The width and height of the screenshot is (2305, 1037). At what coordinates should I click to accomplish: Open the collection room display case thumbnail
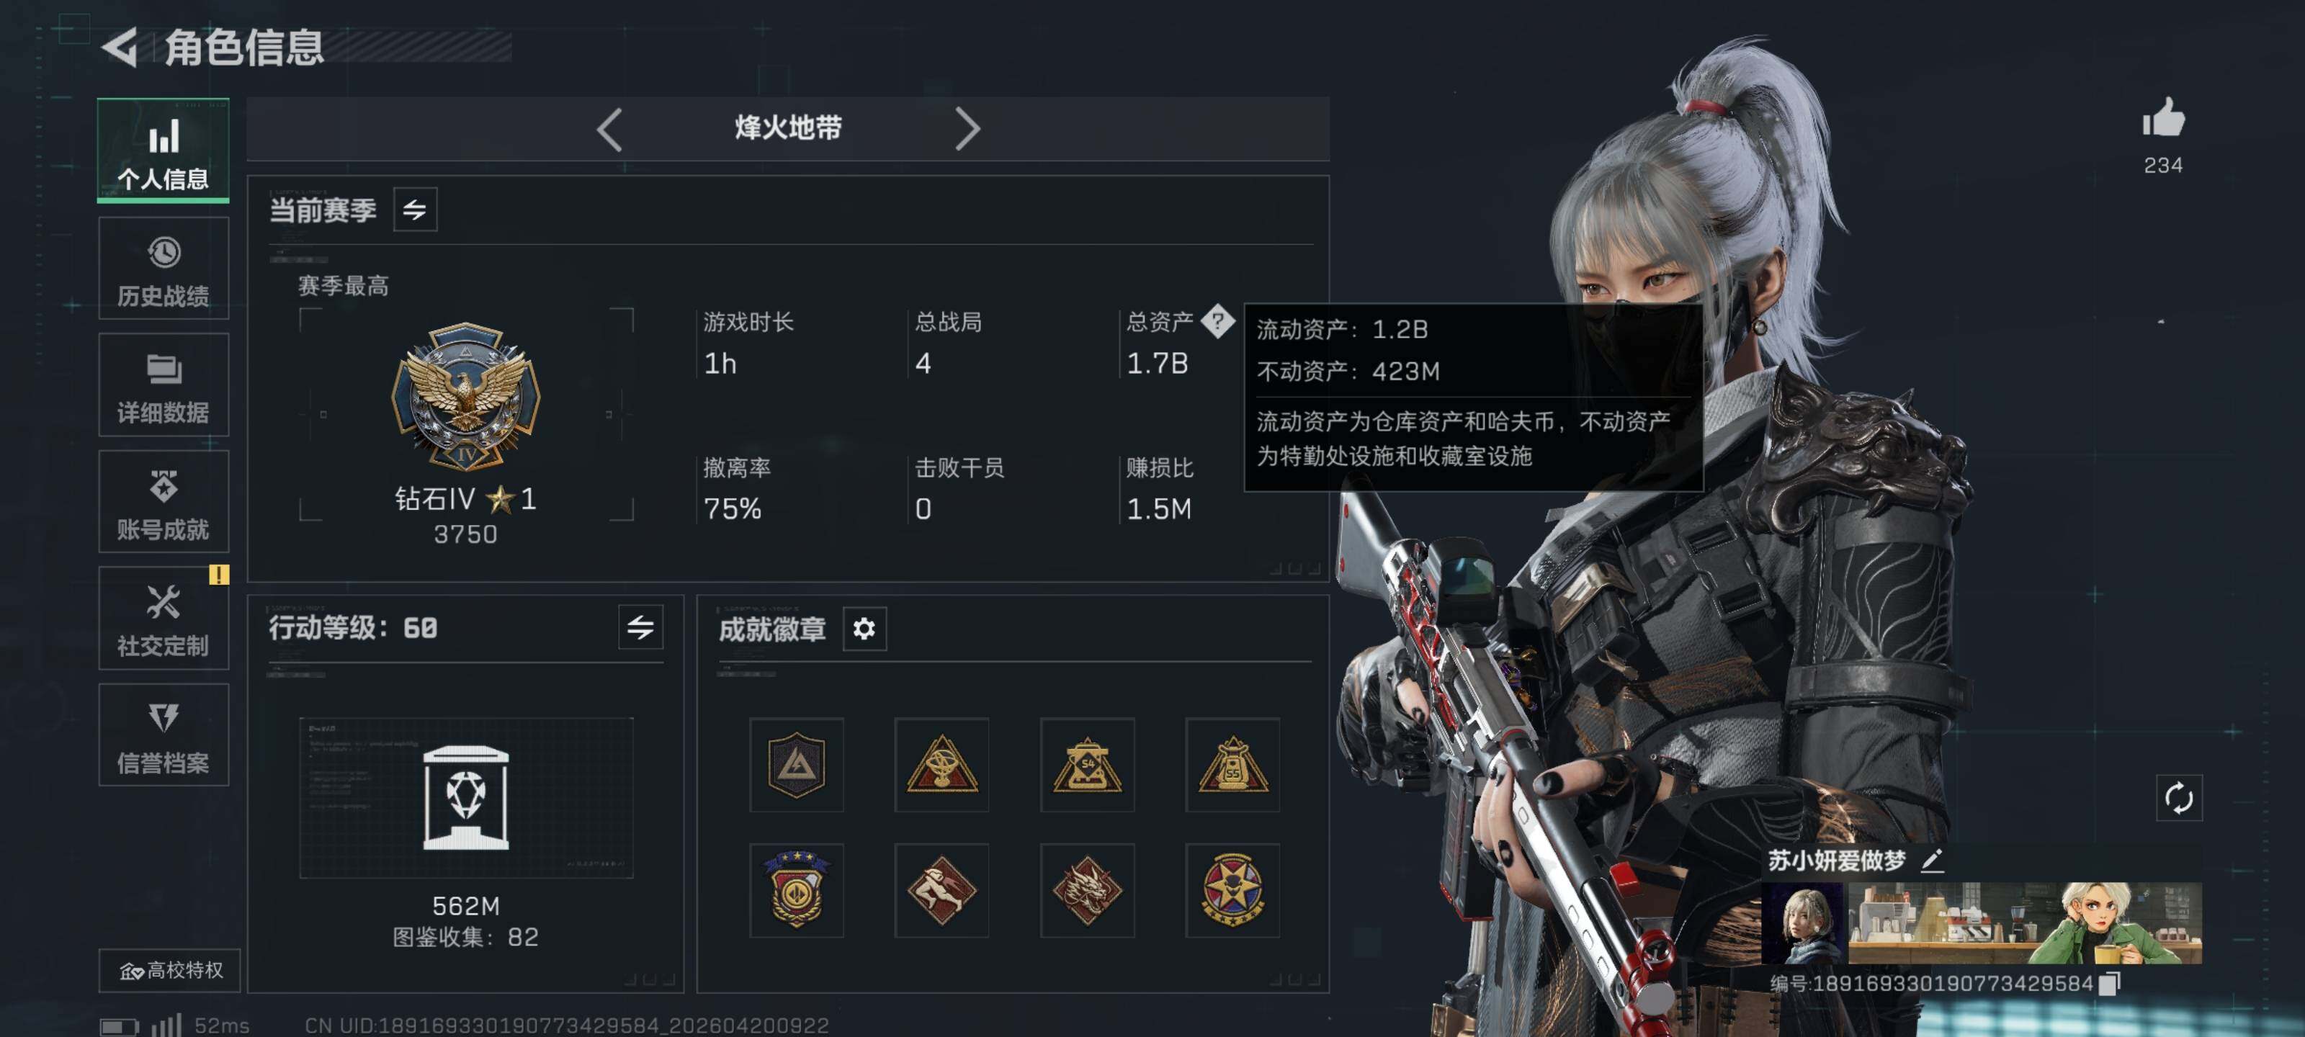466,798
